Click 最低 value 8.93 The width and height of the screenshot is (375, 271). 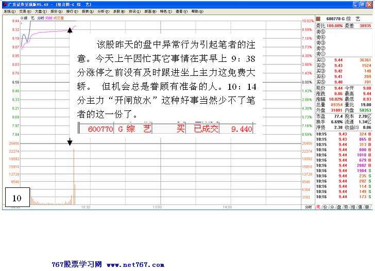(x=367, y=99)
